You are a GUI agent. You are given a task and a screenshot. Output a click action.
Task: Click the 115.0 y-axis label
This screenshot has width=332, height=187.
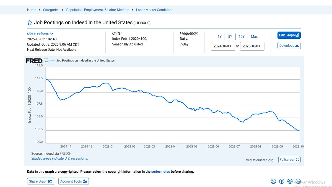pyautogui.click(x=39, y=66)
